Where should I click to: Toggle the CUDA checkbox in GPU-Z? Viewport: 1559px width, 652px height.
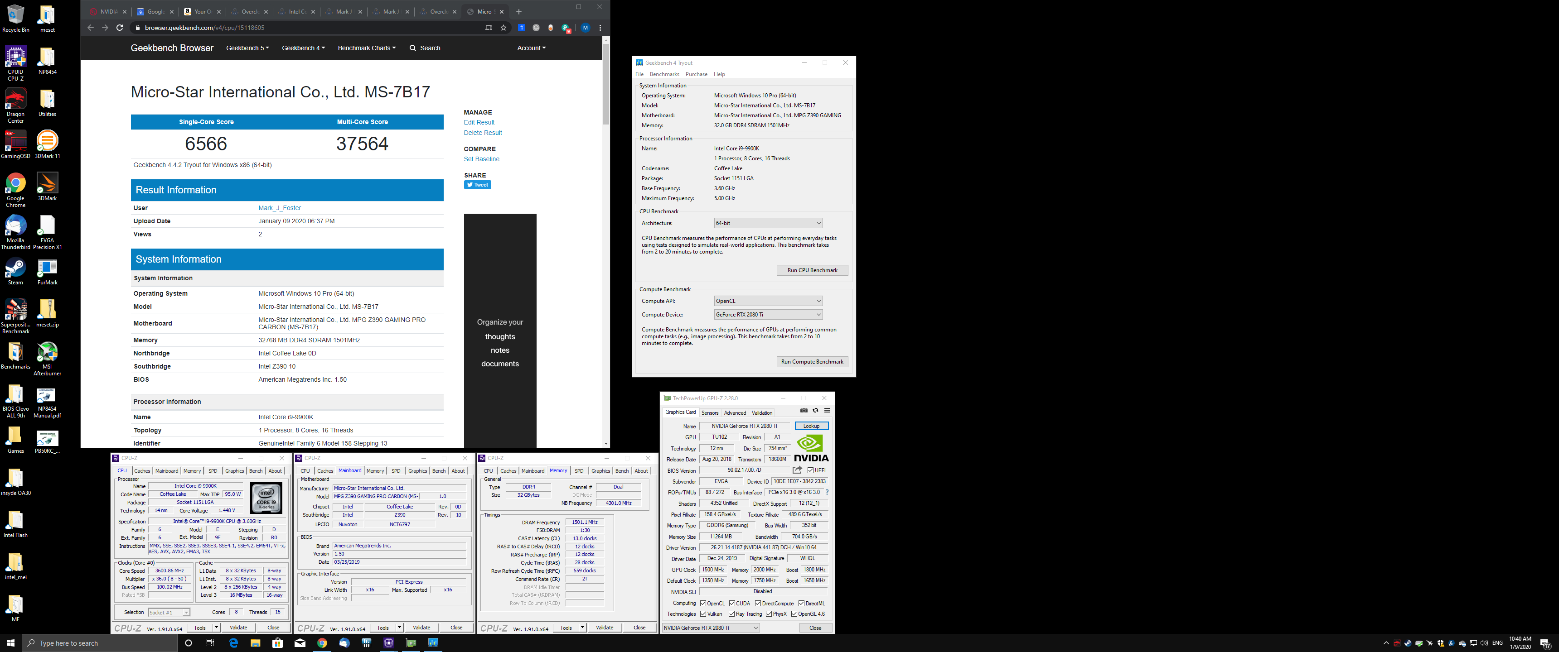[732, 604]
